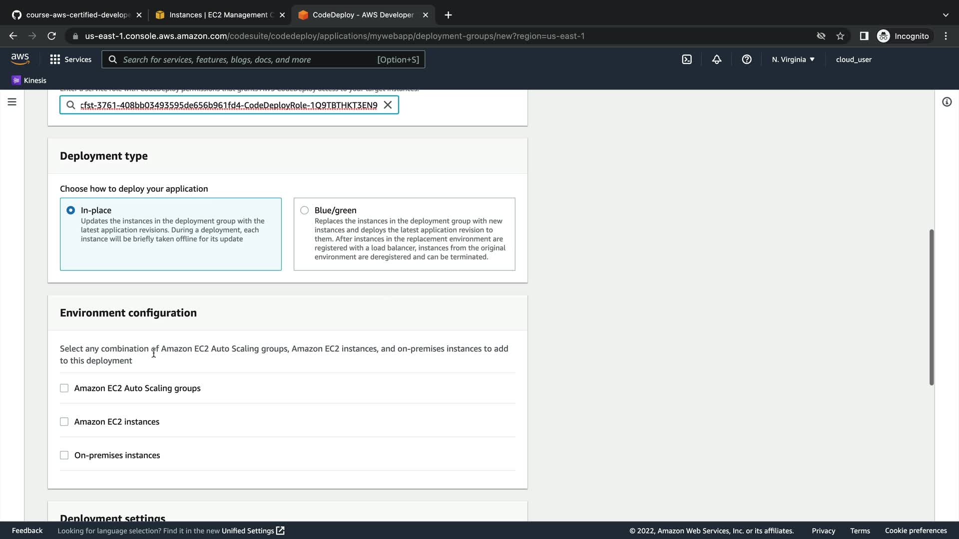Open the notifications bell
This screenshot has height=539, width=959.
coord(717,59)
